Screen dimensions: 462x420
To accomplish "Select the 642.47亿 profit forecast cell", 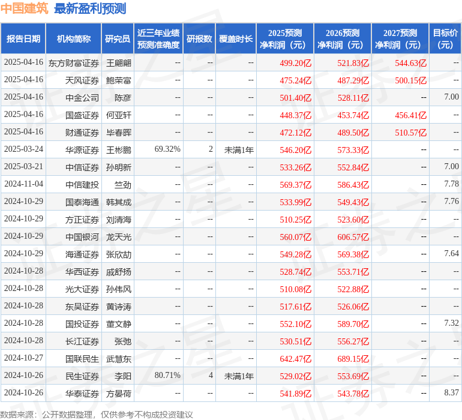I will click(x=295, y=359).
